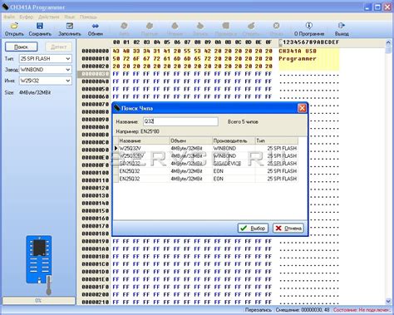Open the О Программе (About) icon

point(309,26)
